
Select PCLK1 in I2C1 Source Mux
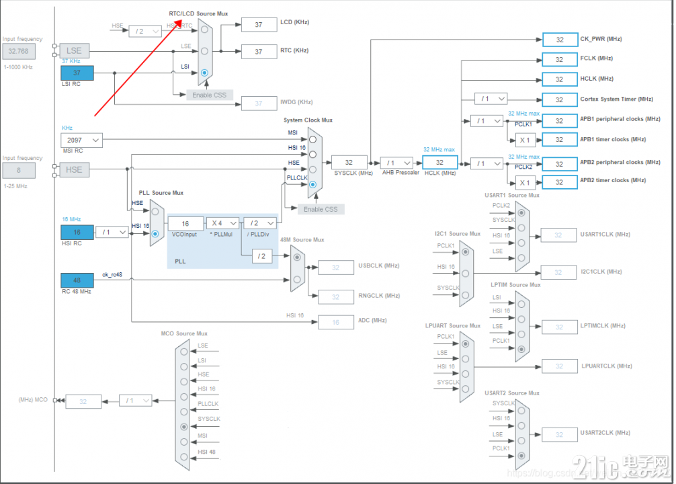pos(465,251)
